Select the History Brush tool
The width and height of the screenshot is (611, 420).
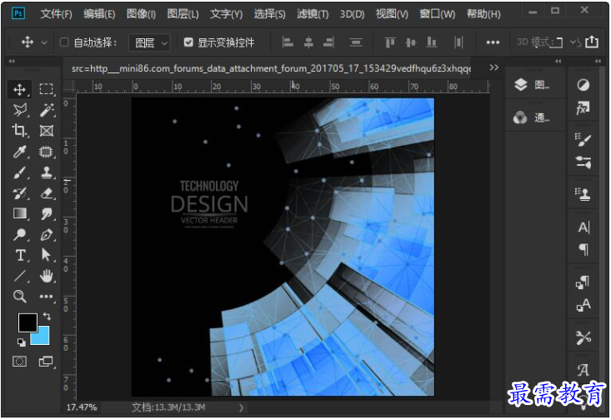tap(19, 192)
